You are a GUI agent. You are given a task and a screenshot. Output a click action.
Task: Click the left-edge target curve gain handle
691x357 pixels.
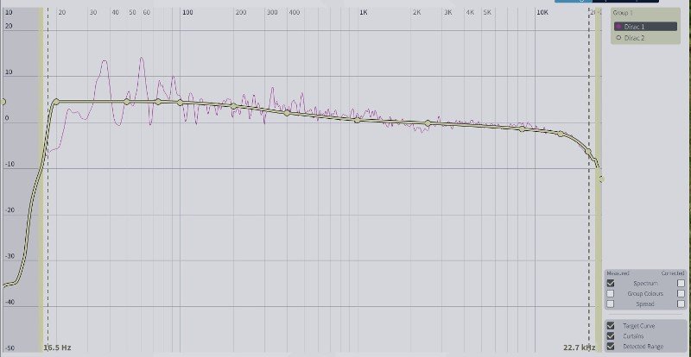[x=3, y=102]
